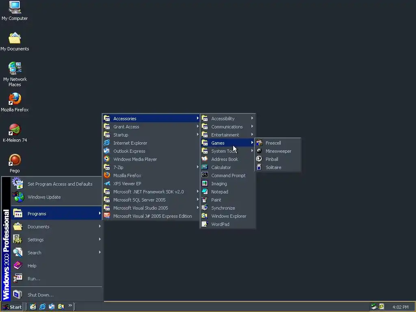The image size is (416, 312).
Task: Select Set Program Access and Defaults
Action: [x=56, y=184]
